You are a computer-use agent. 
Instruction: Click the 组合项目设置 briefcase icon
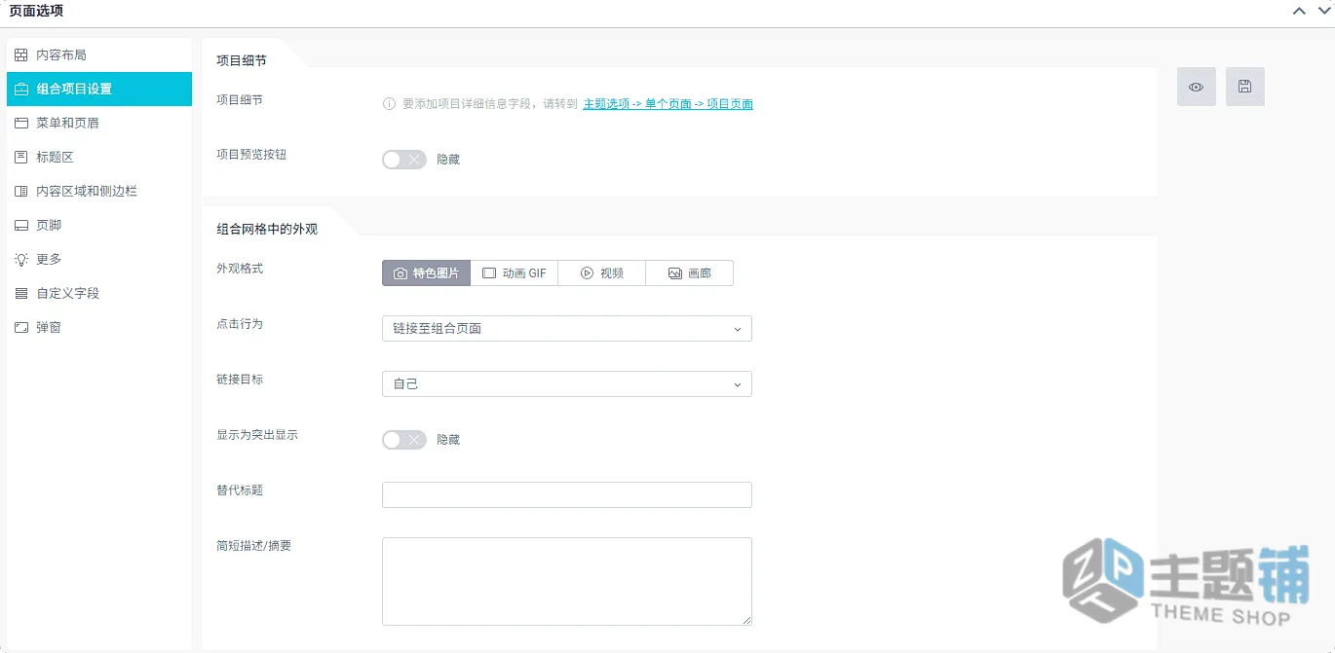click(x=21, y=90)
